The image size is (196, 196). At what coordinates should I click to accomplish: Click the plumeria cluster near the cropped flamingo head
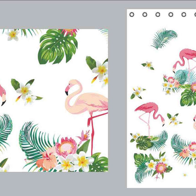pos(26,91)
